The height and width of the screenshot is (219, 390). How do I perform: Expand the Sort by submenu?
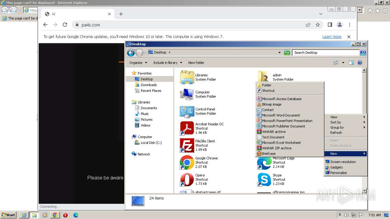pos(346,122)
